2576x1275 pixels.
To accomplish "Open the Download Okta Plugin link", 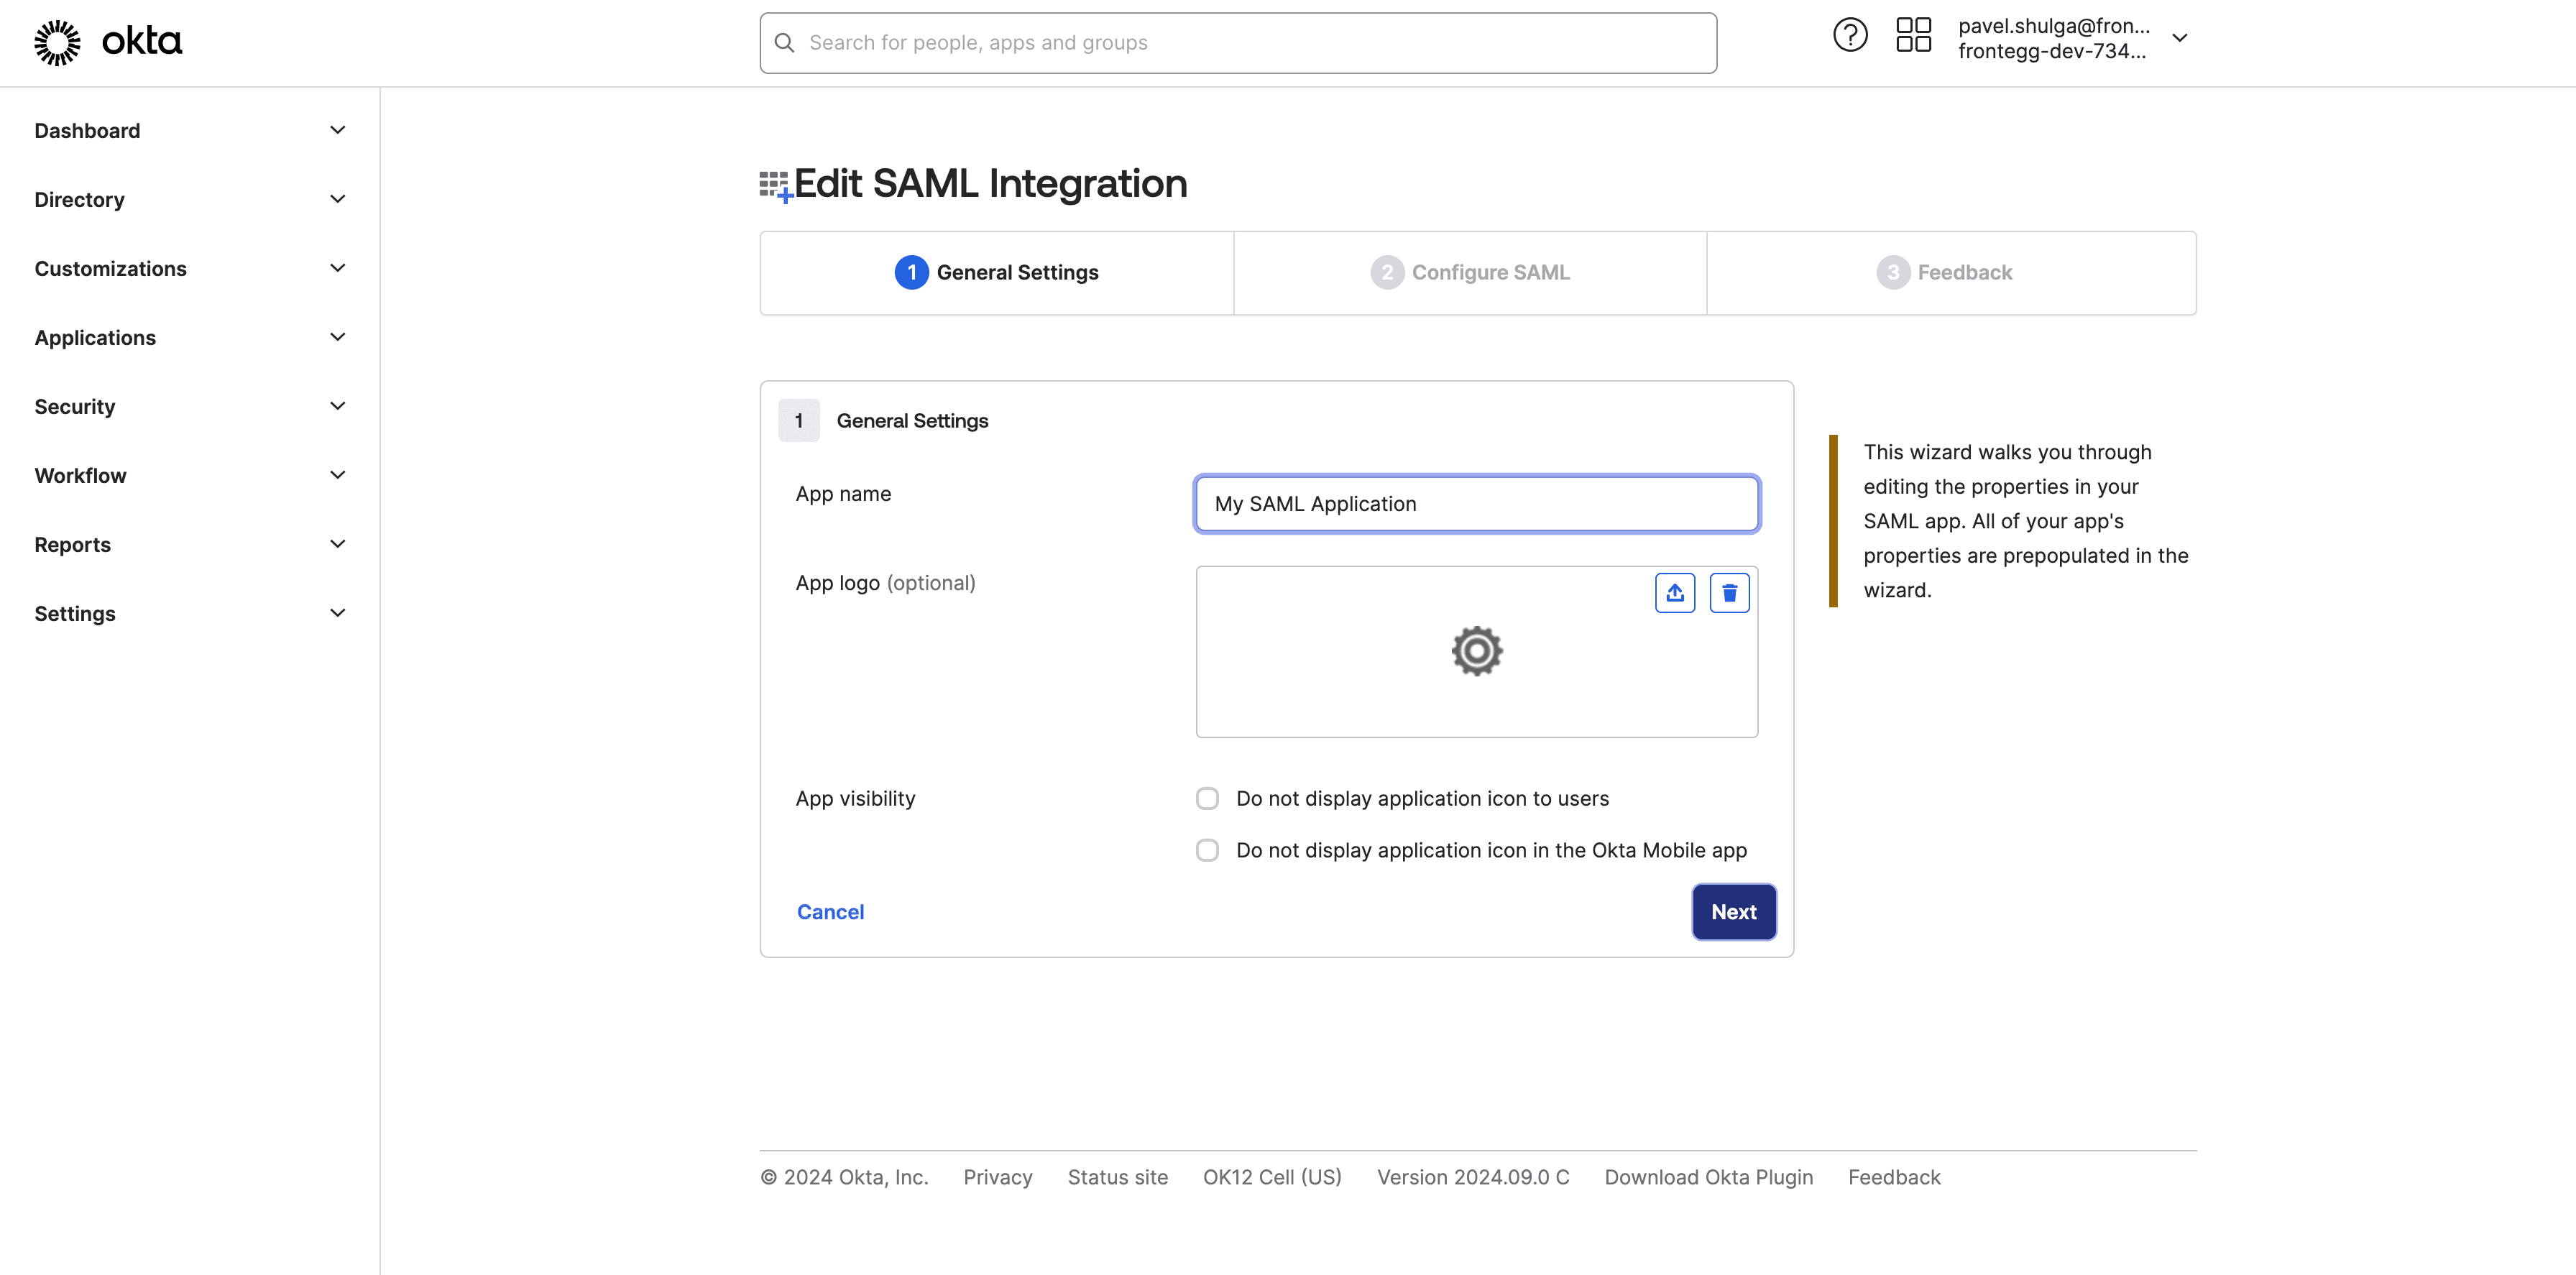I will point(1708,1177).
